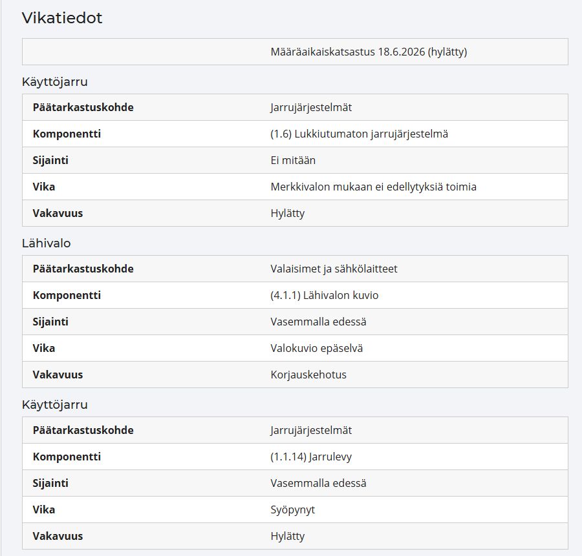Click the Syöpynyt fault value
This screenshot has width=582, height=556.
click(293, 510)
